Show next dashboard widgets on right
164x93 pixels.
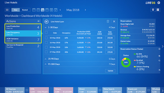162,46
